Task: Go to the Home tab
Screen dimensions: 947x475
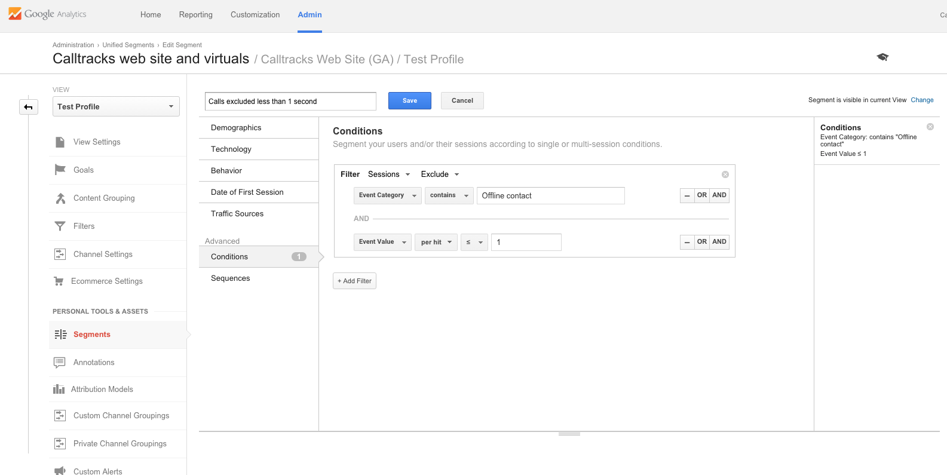Action: pyautogui.click(x=151, y=14)
